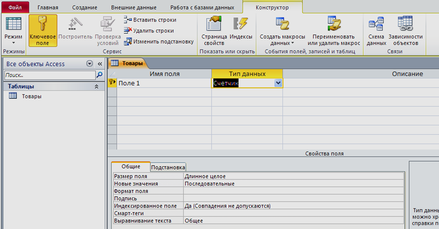Click the Создать макросы данных icon

click(x=282, y=24)
